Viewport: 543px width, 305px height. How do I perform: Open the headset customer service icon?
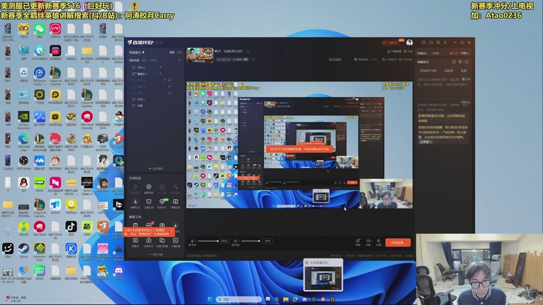(x=431, y=43)
